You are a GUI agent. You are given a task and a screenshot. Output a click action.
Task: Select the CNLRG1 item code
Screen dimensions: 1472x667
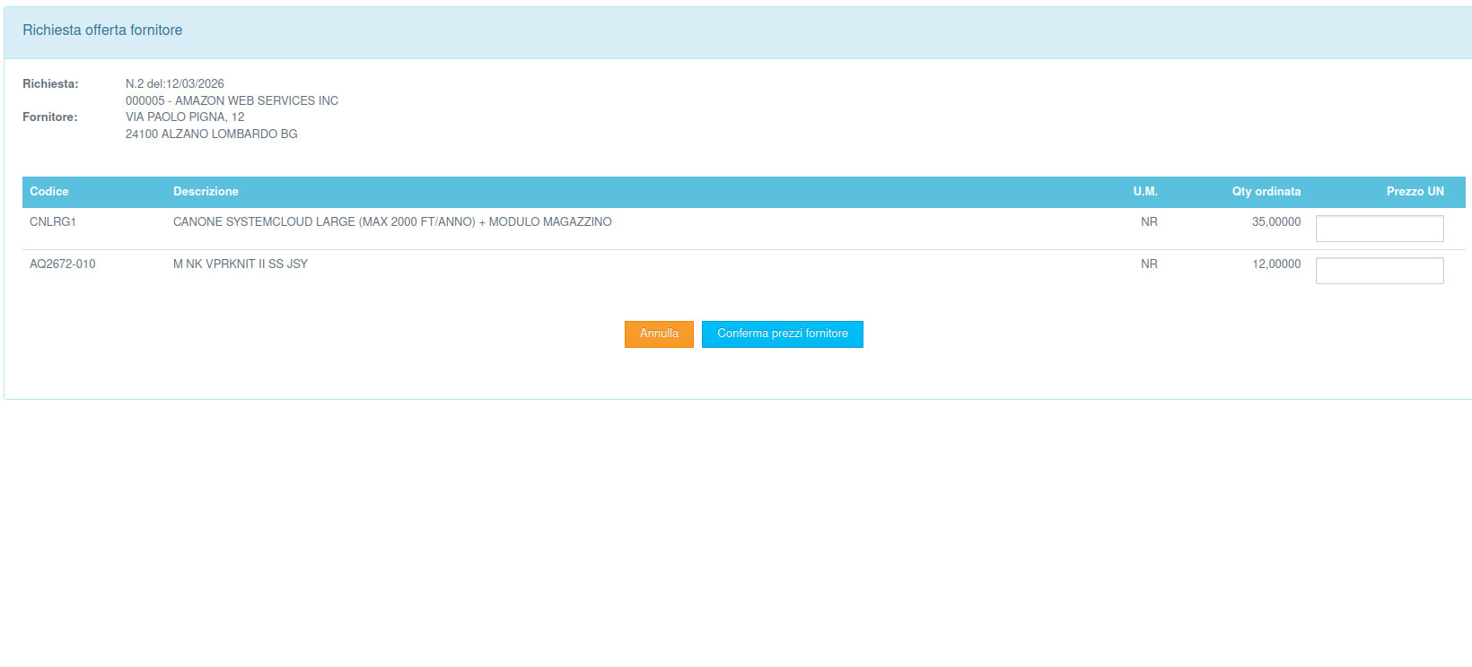(x=53, y=222)
